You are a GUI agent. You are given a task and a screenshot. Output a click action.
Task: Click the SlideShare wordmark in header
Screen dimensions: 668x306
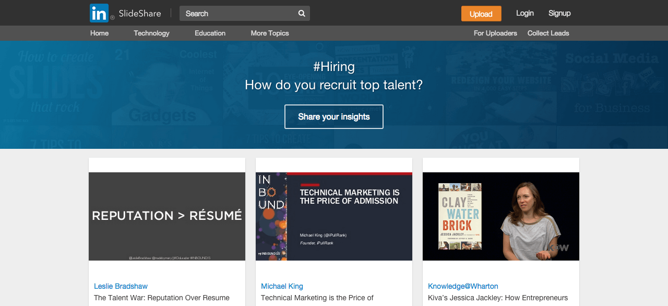coord(139,14)
